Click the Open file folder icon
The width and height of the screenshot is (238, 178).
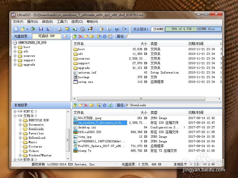point(23,29)
